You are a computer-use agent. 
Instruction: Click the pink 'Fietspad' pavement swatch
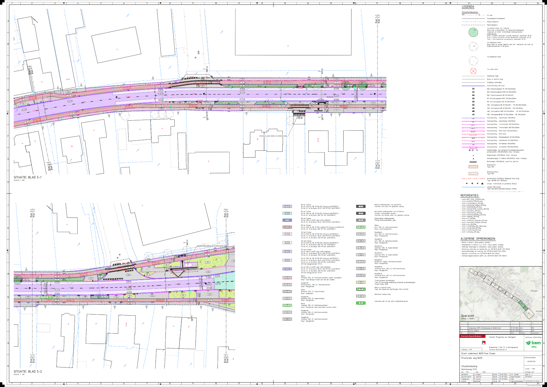[287, 278]
